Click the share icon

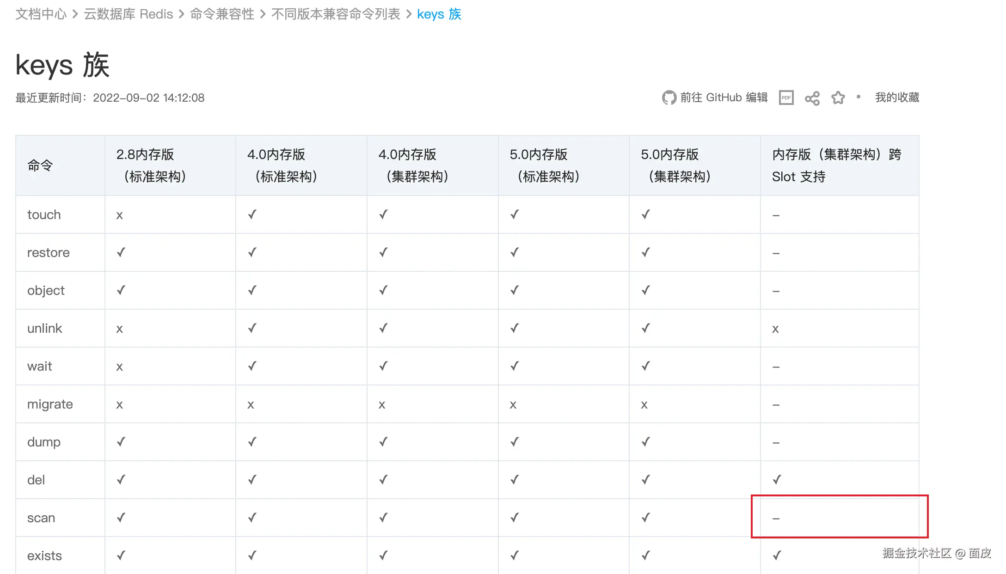[812, 98]
